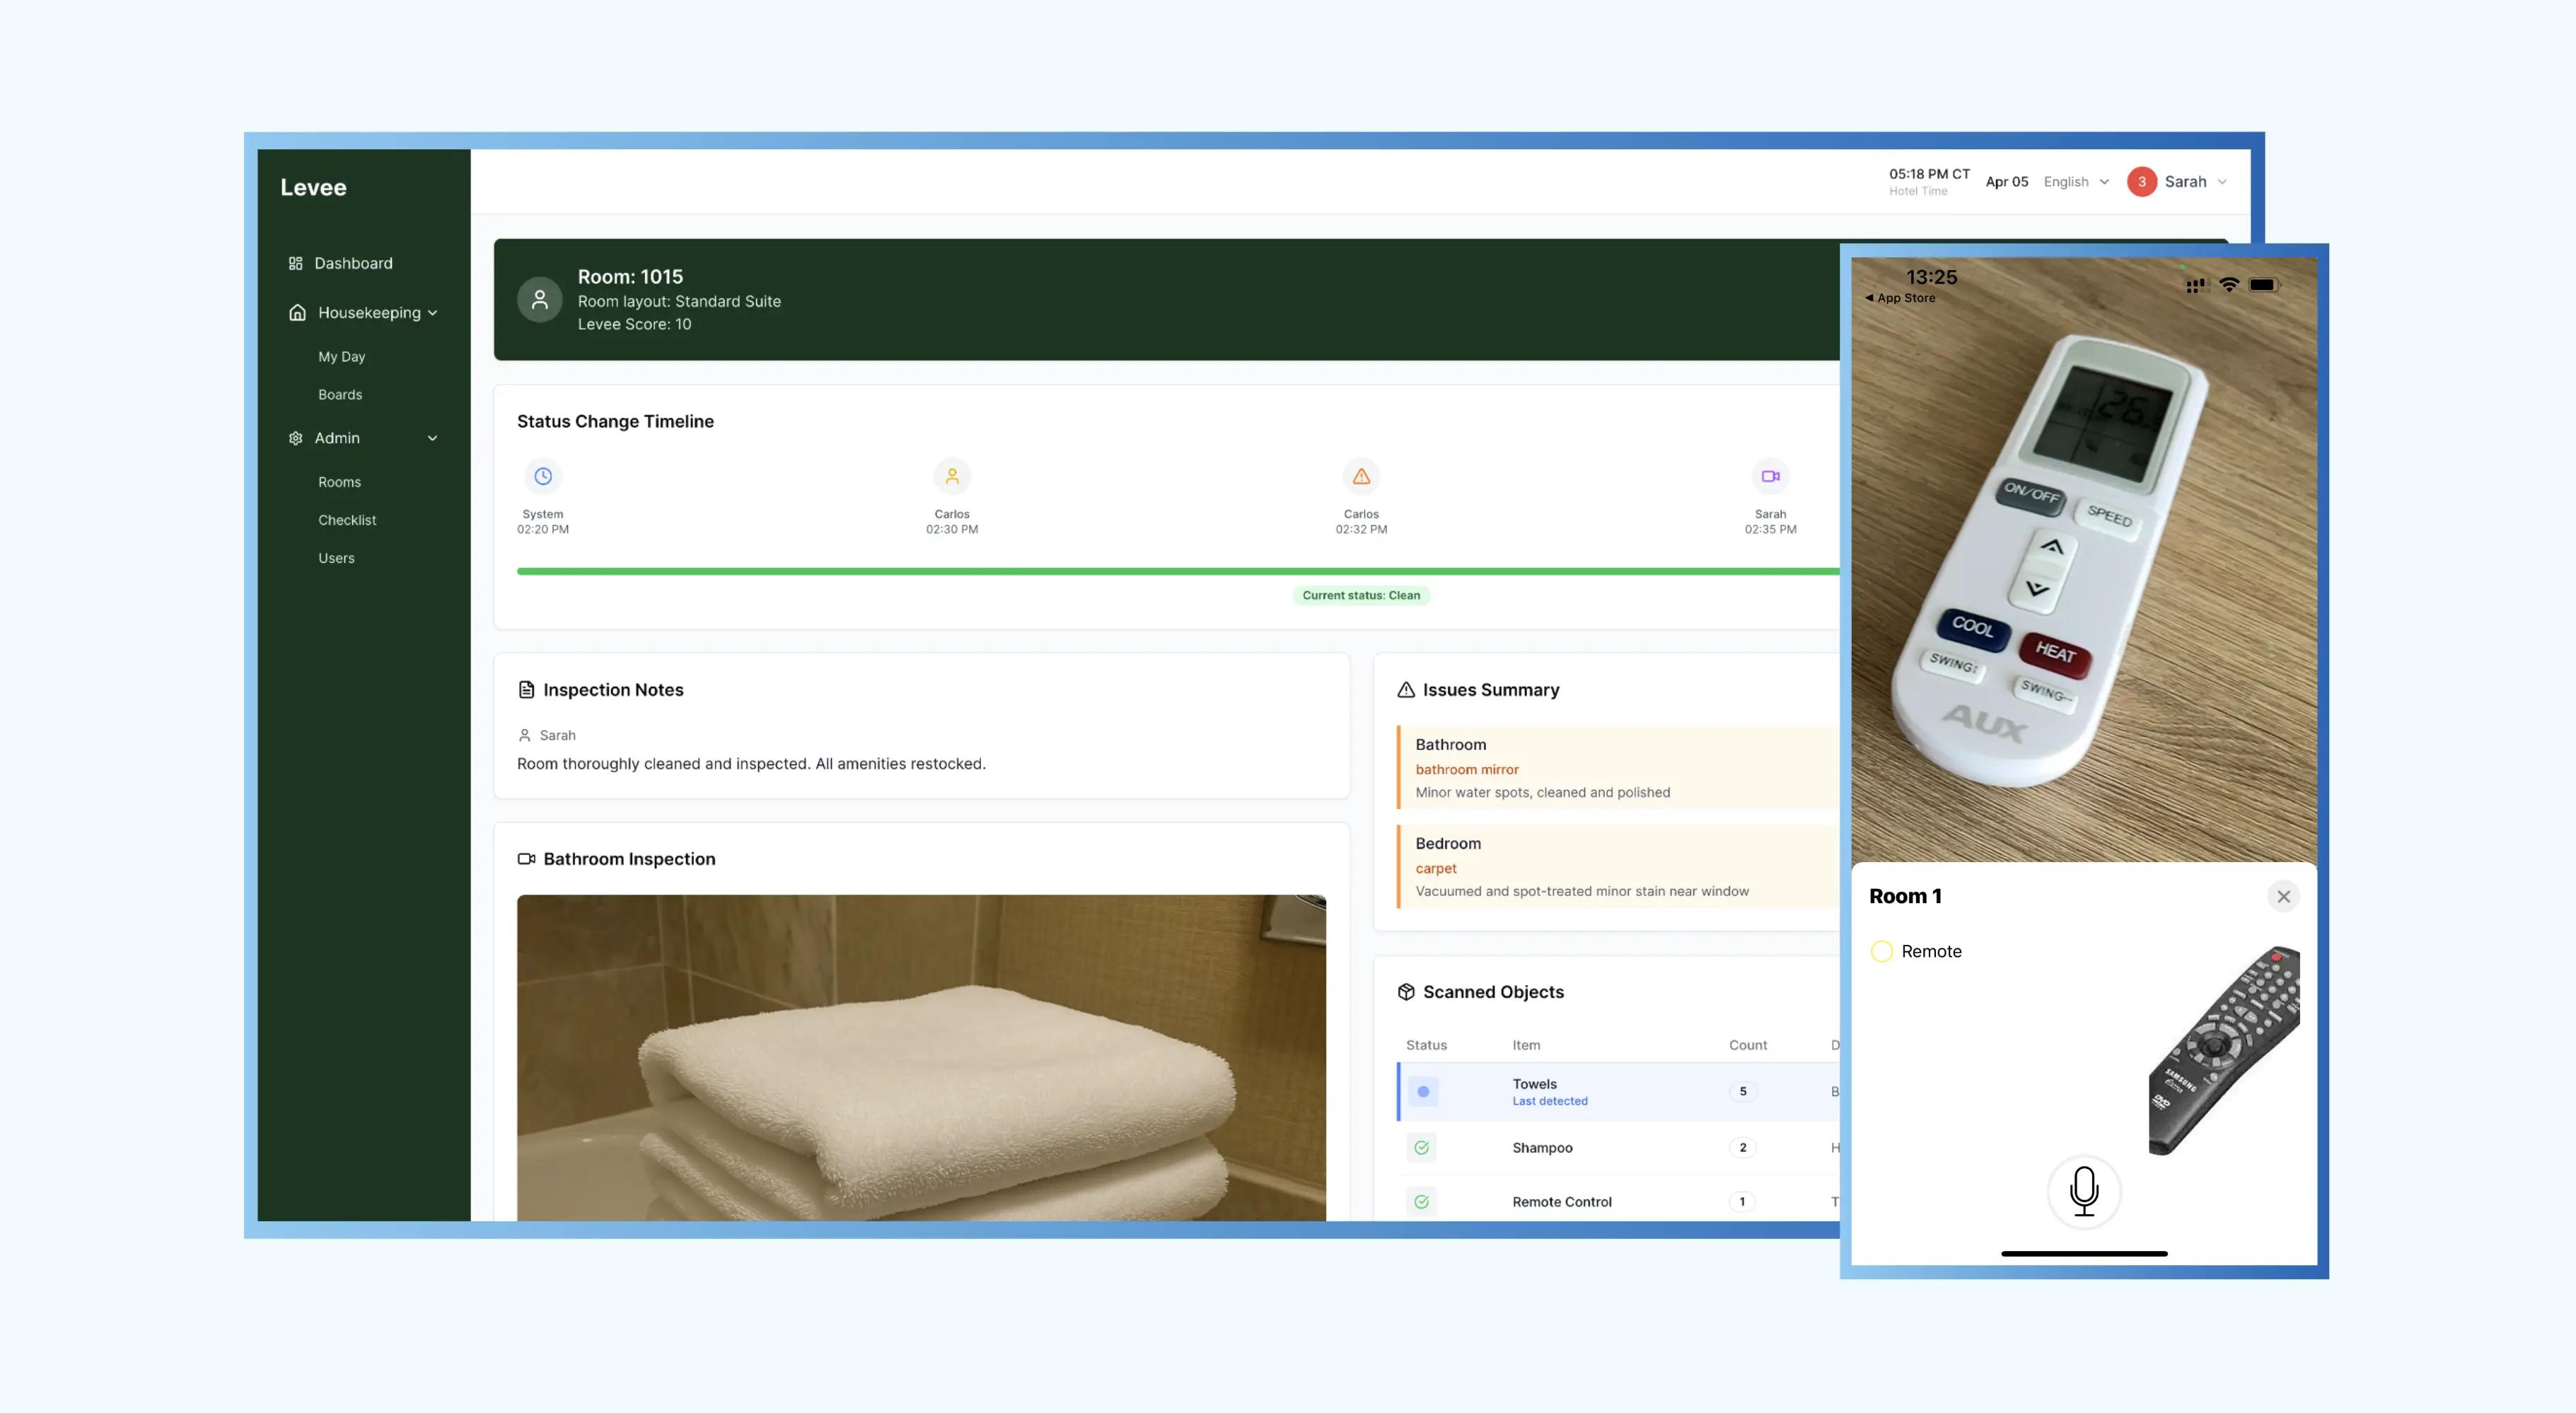The height and width of the screenshot is (1413, 2576).
Task: Click the clock icon for System timeline entry
Action: point(543,476)
